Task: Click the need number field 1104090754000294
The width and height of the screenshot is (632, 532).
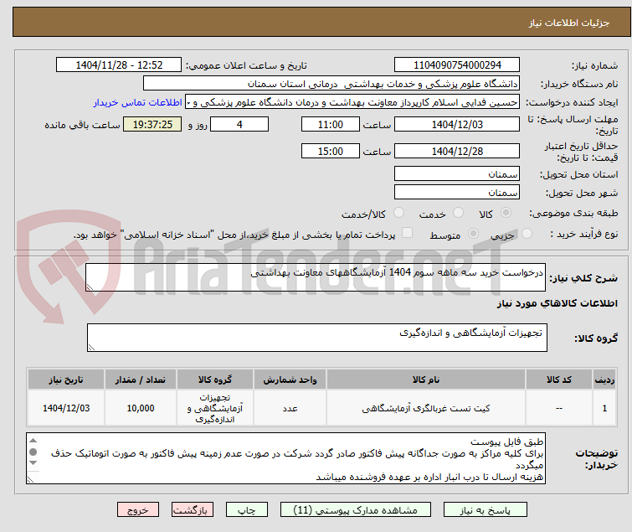Action: coord(457,65)
